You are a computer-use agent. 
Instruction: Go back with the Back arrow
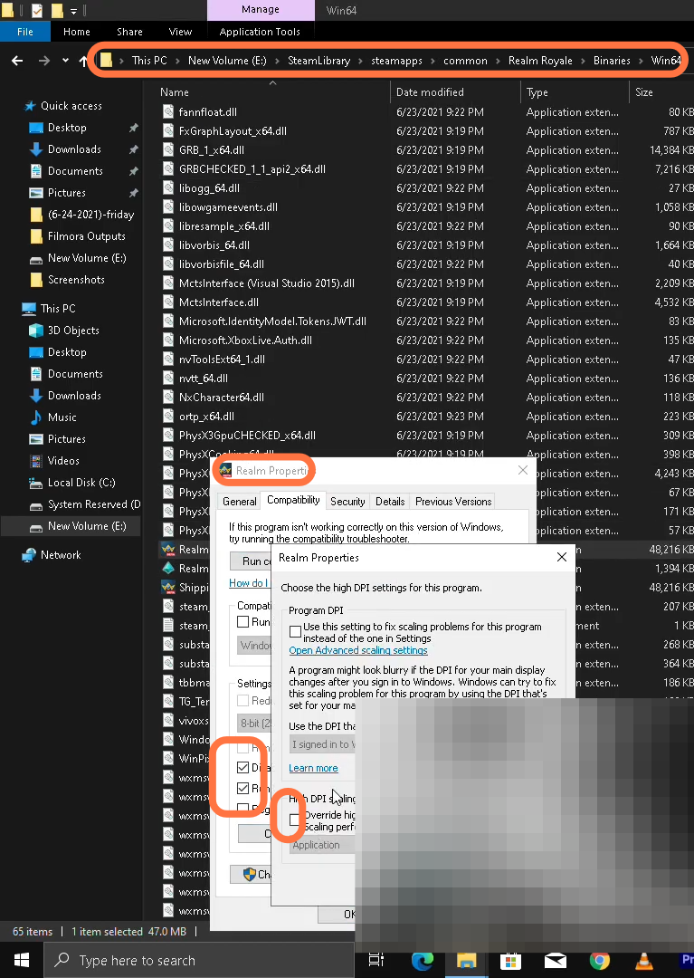point(17,61)
